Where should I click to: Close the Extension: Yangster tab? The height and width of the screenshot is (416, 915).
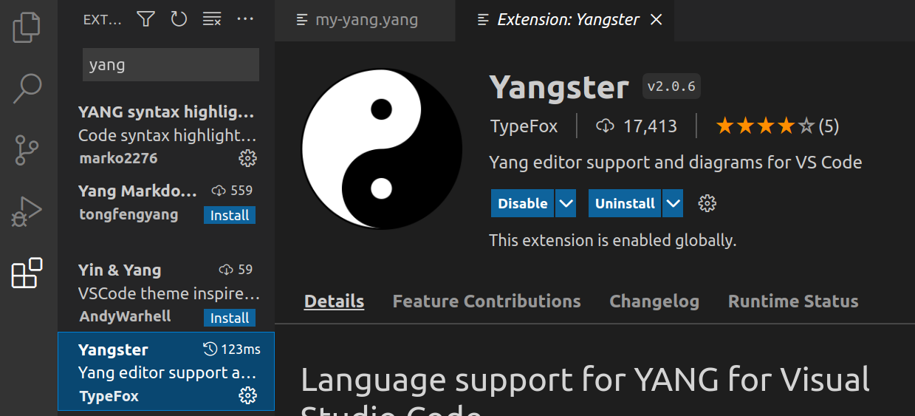pyautogui.click(x=656, y=20)
